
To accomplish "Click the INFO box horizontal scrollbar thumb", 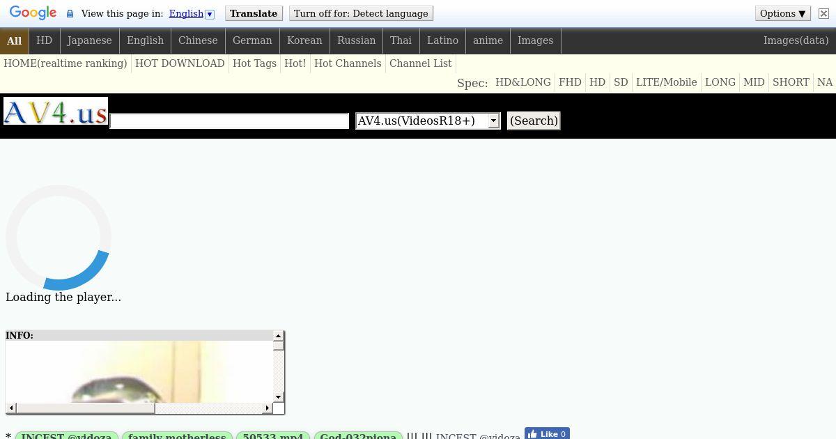I will pyautogui.click(x=86, y=408).
